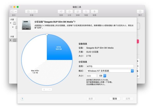154x107 pixels.
Task: Click the "GUID 分区图" scheme text
Action: 92,52
